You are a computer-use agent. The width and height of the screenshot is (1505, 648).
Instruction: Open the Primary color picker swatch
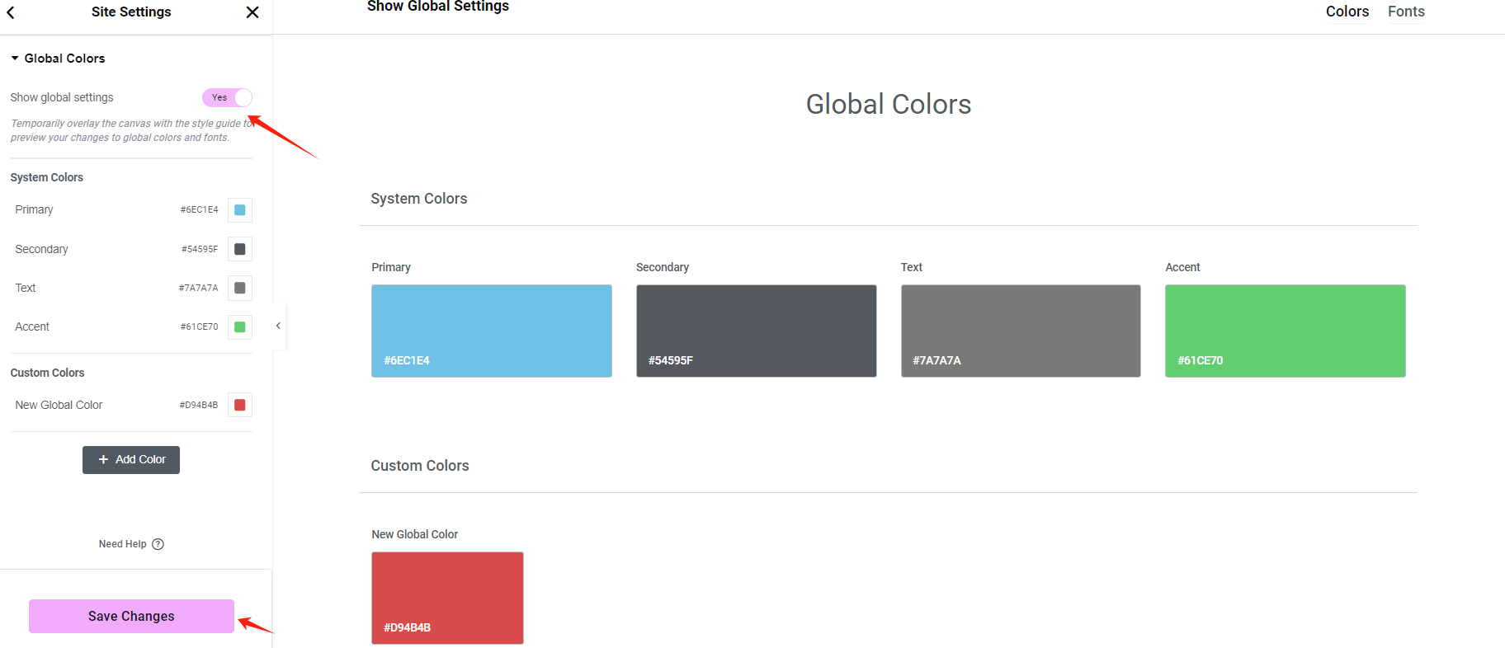click(x=240, y=210)
